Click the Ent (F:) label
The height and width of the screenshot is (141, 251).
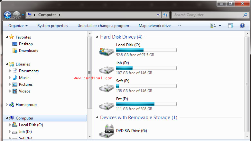pos(122,99)
